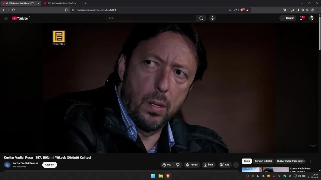Image resolution: width=321 pixels, height=180 pixels.
Task: Go to YouTube home via logo
Action: point(20,18)
